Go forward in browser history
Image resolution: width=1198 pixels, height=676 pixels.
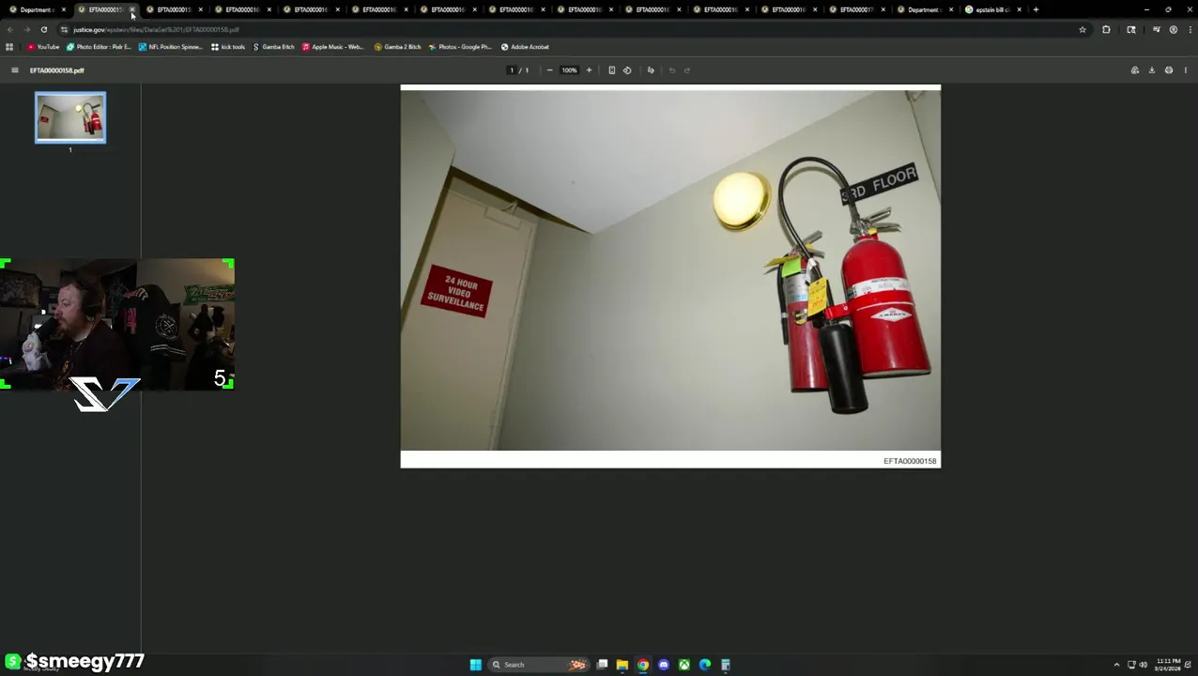pos(27,30)
